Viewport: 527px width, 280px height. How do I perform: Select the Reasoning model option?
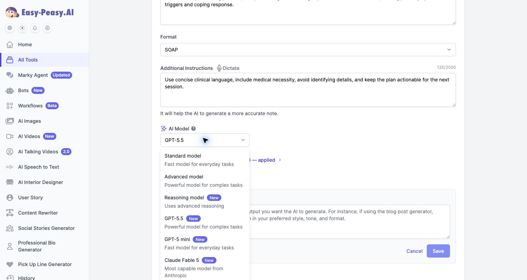click(x=205, y=202)
